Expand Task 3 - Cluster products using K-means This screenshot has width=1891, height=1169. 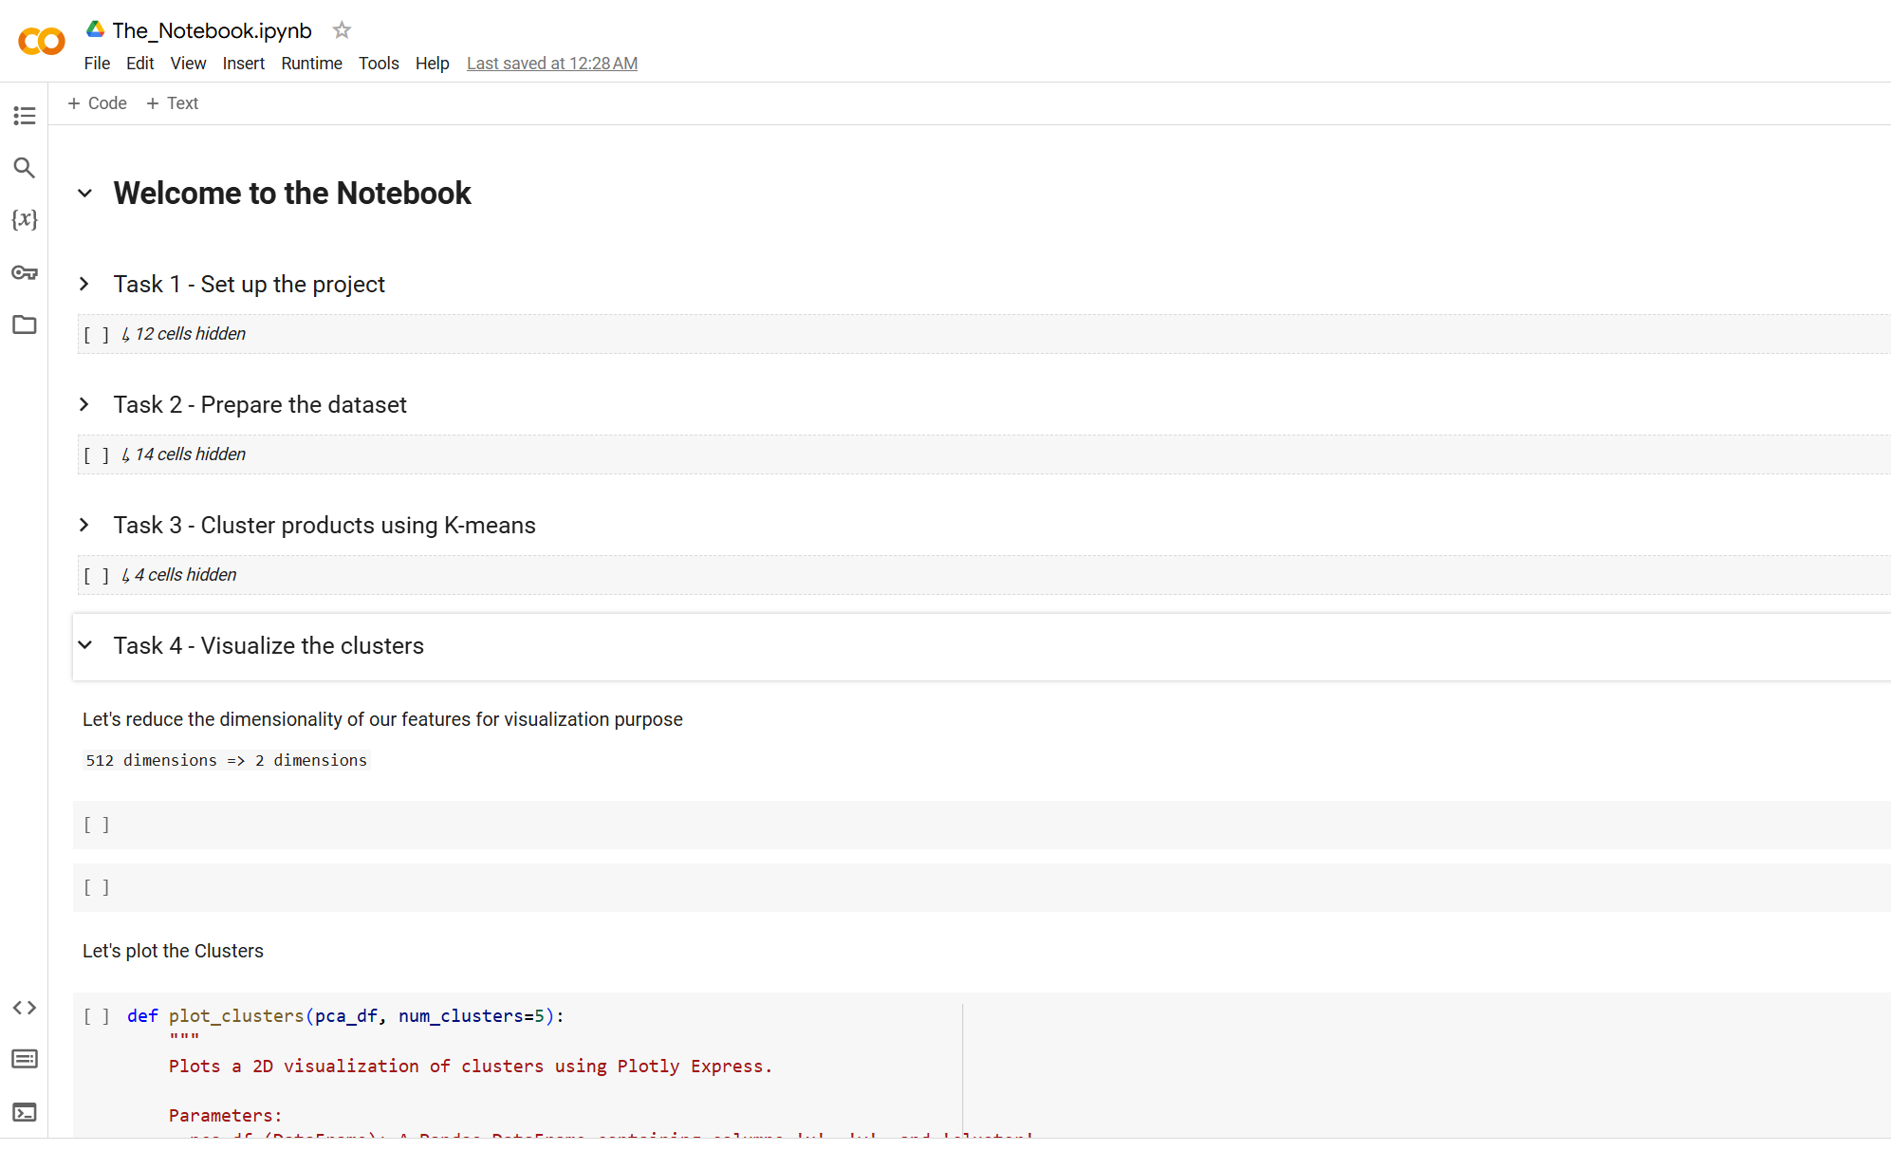84,526
